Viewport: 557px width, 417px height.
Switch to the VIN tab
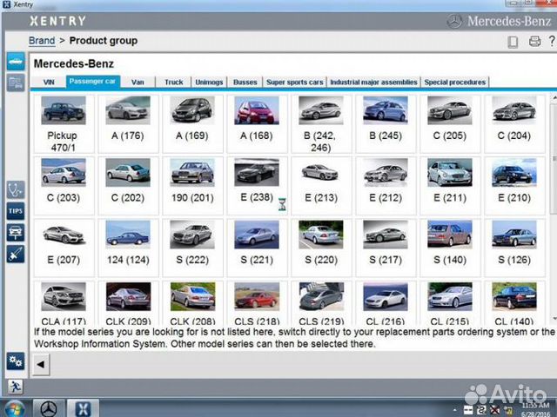pyautogui.click(x=49, y=83)
